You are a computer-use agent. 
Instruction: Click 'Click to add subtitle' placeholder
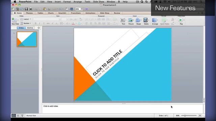click(x=107, y=68)
